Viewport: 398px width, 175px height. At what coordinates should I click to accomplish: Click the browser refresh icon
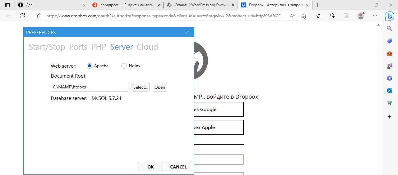pyautogui.click(x=22, y=16)
